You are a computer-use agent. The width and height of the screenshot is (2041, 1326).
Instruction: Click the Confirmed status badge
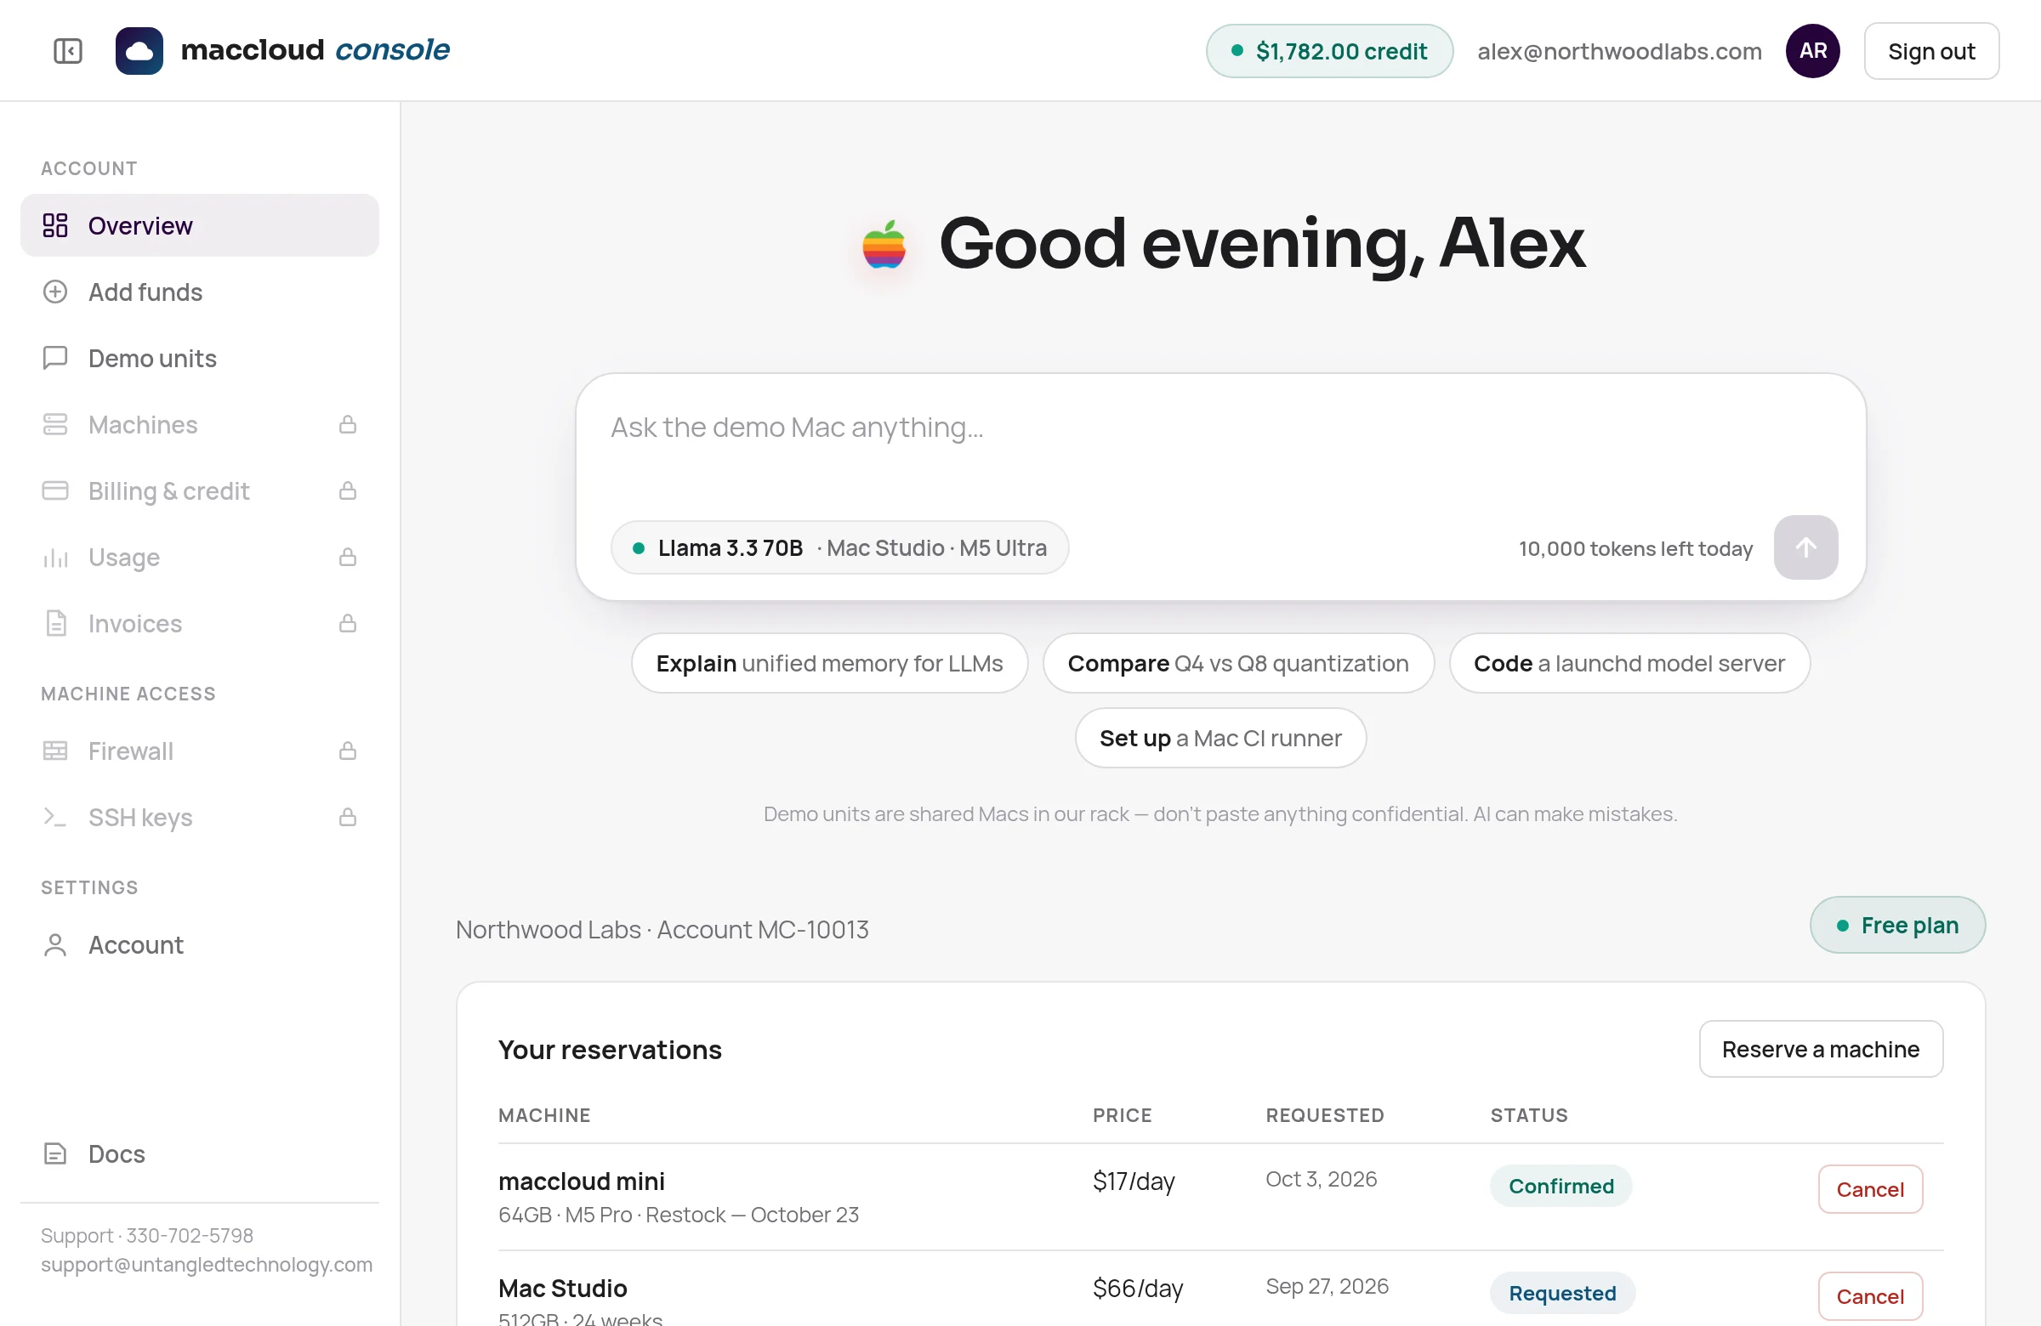[x=1561, y=1187]
